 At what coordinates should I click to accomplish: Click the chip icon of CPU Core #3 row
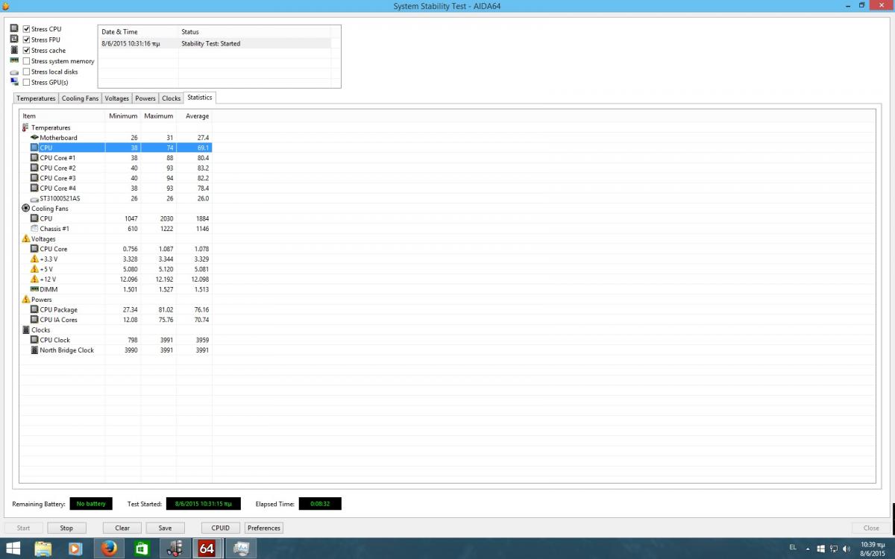34,178
